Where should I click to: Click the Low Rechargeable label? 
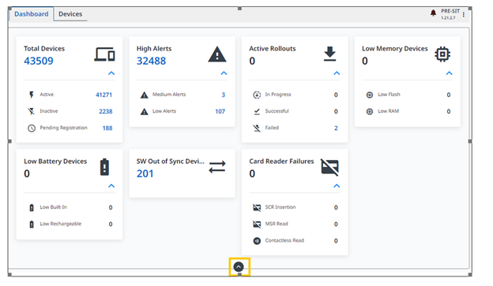tap(61, 224)
